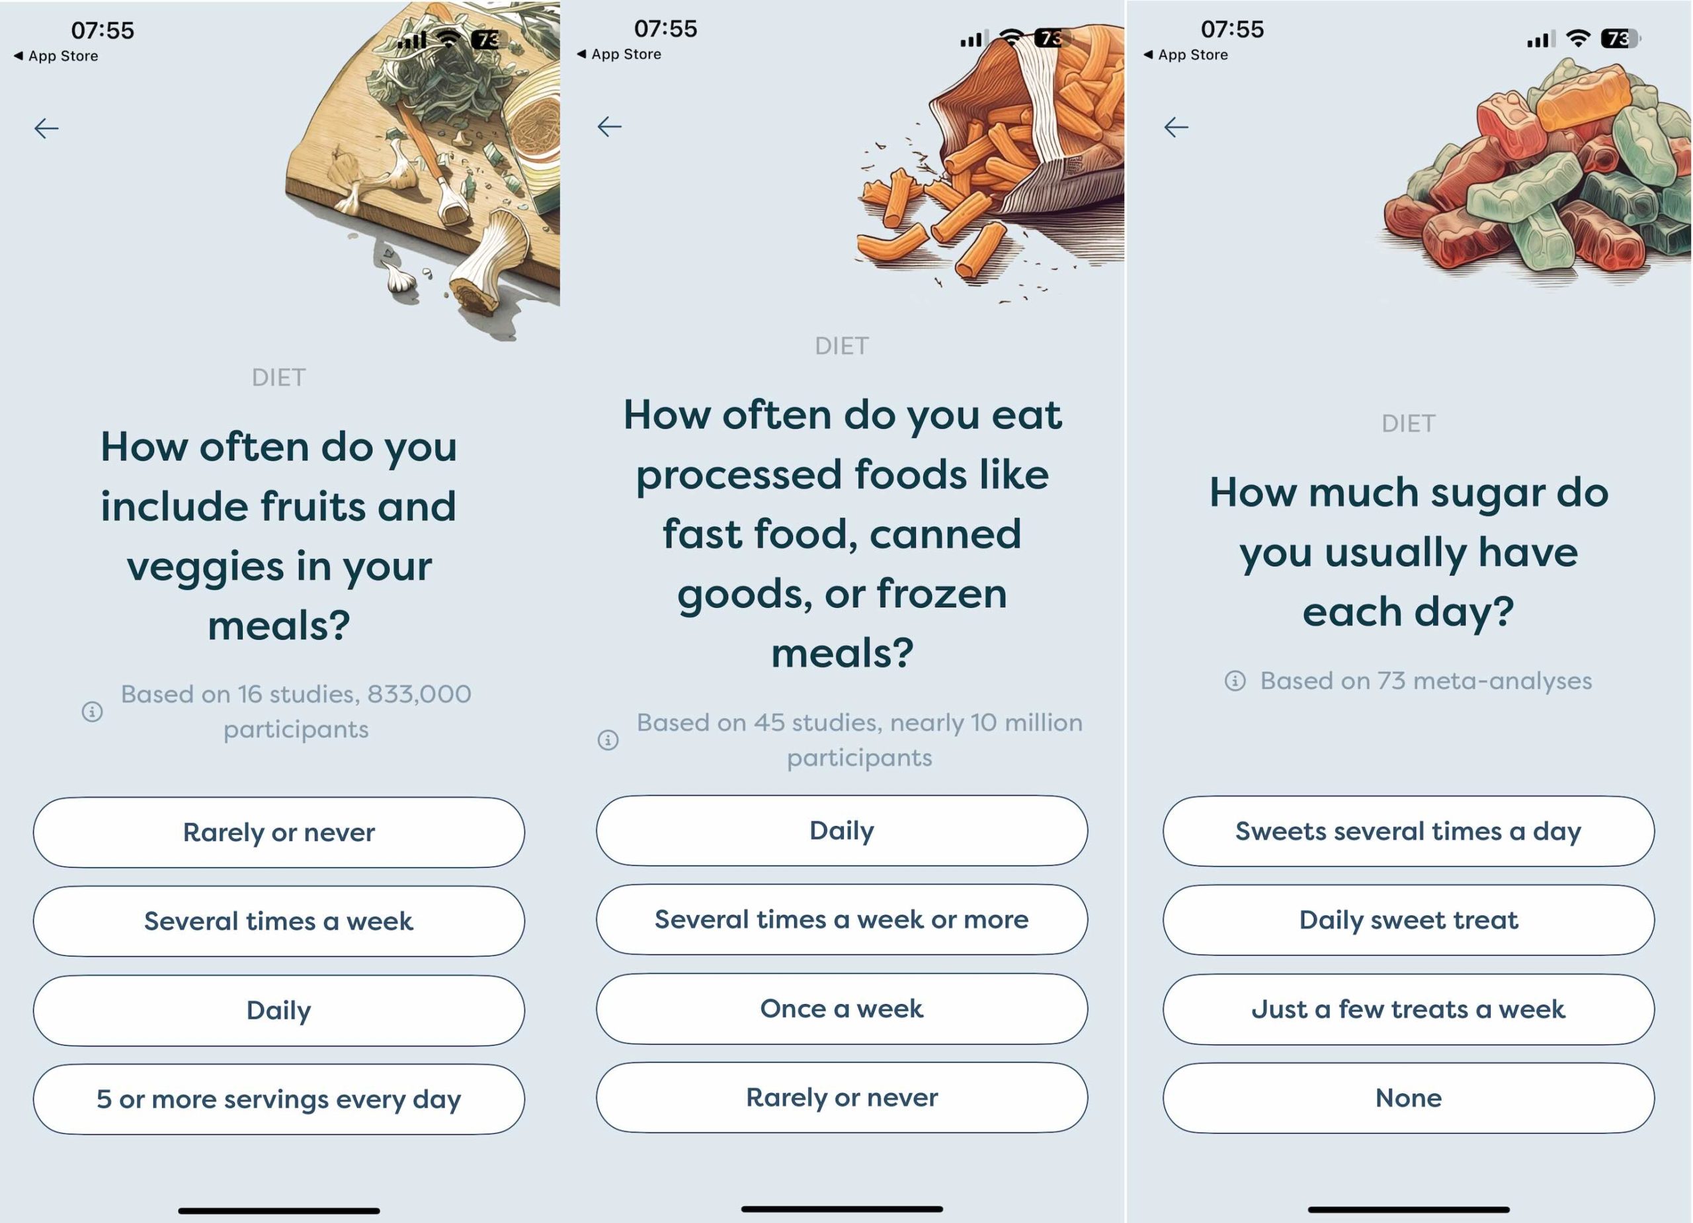Choose 'Sweets several times a day'
1693x1223 pixels.
[x=1409, y=831]
